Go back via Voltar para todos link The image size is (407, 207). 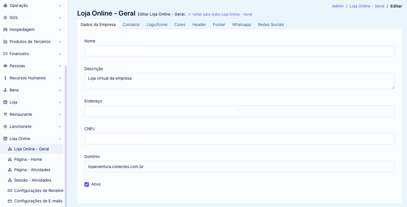(x=220, y=14)
